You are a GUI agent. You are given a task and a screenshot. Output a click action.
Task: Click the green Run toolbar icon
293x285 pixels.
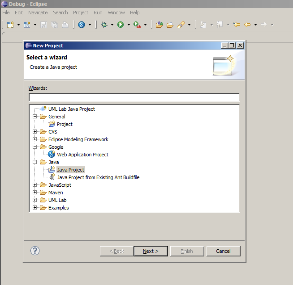(x=121, y=25)
